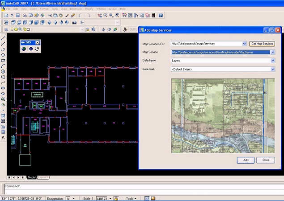Click the Calculator icon in toolbar
The image size is (284, 201).
(153, 16)
